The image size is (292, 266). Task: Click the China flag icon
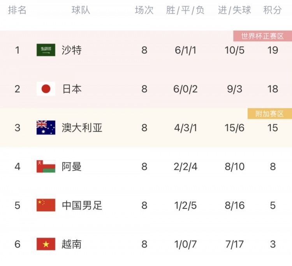(46, 205)
